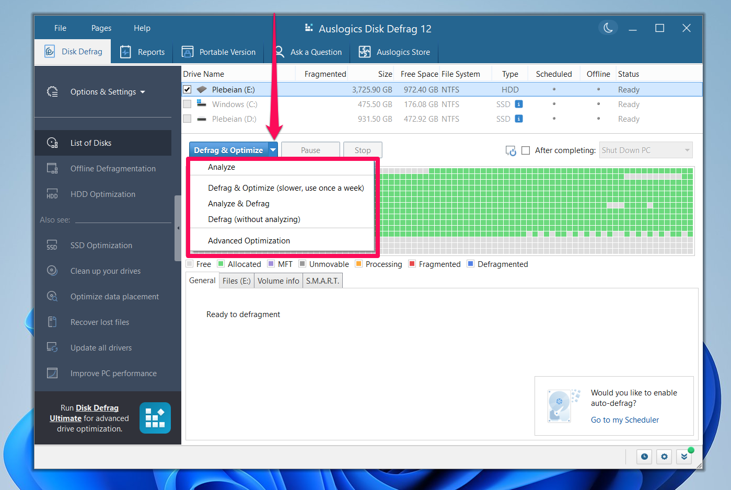
Task: Click Go to my Scheduler link
Action: (625, 419)
